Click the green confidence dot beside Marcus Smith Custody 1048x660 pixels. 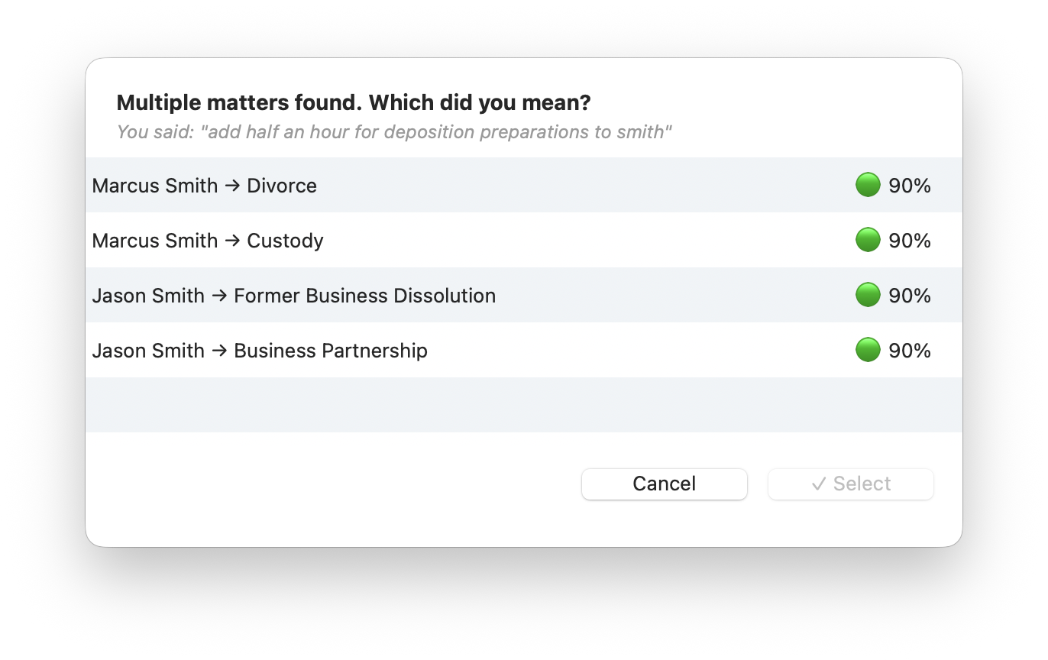867,239
